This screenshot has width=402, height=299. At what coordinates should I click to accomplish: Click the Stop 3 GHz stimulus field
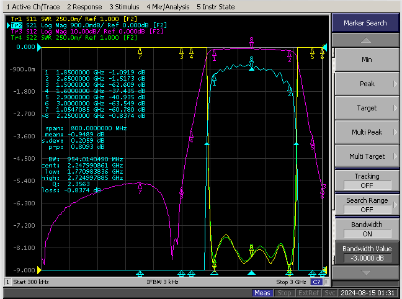point(291,282)
